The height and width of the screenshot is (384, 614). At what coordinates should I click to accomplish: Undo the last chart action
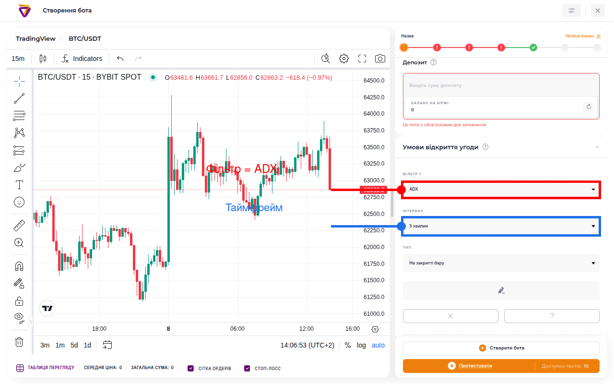click(x=120, y=59)
